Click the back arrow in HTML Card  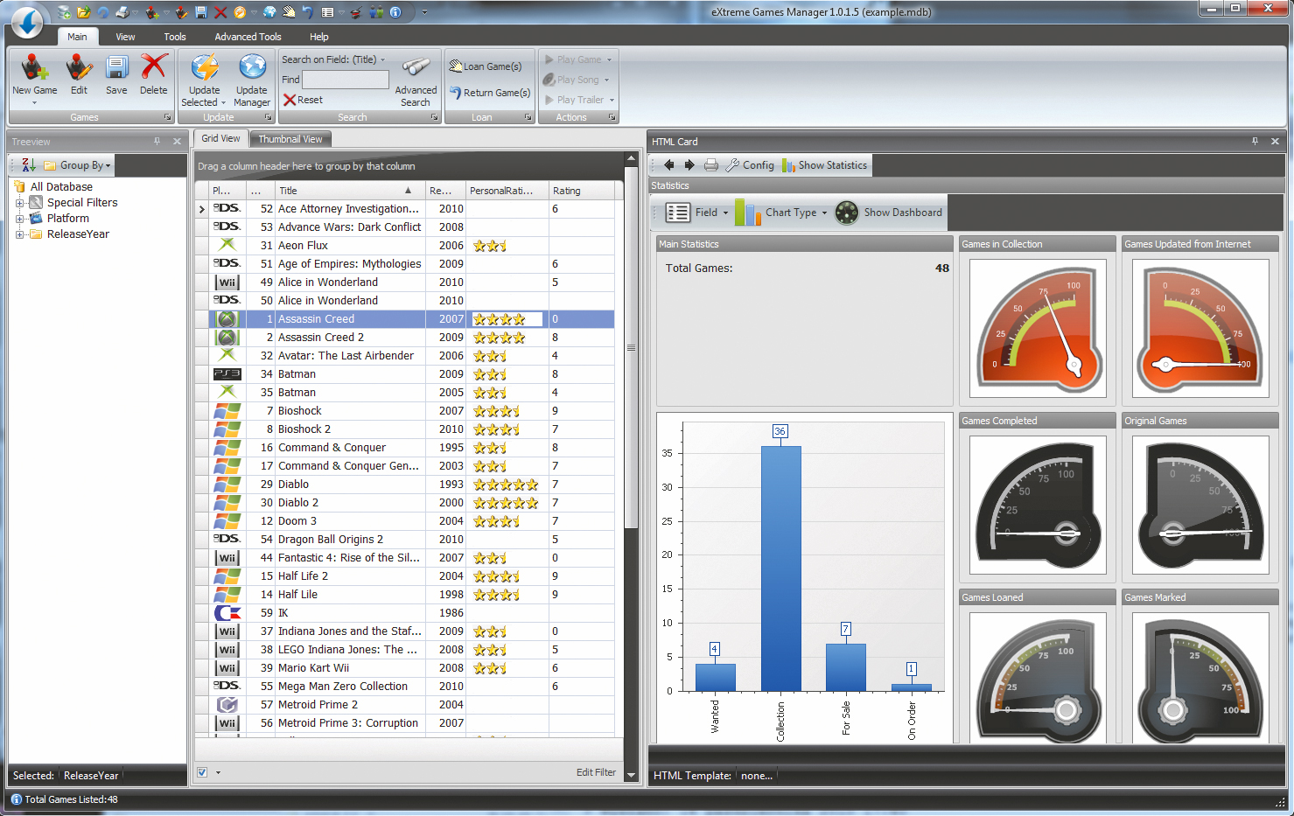tap(669, 165)
